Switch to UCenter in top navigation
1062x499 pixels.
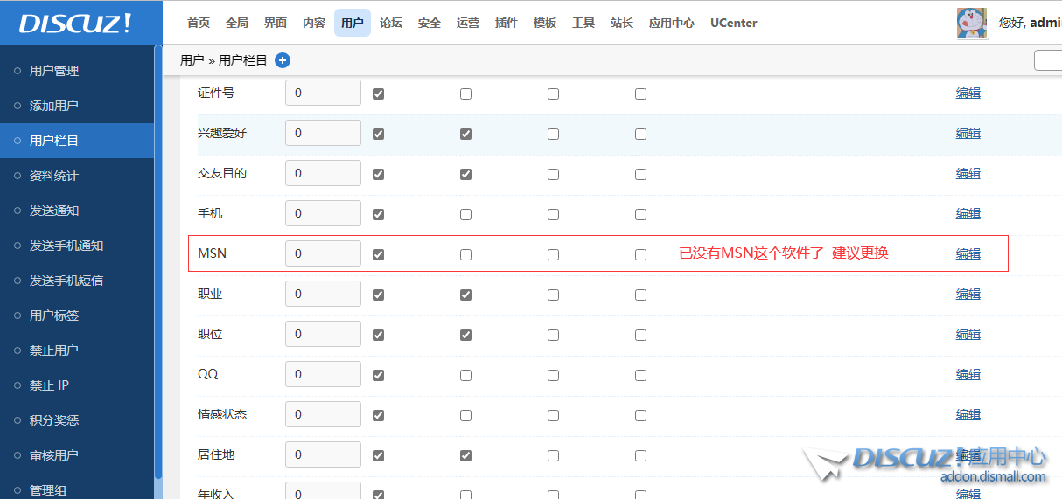(x=733, y=23)
